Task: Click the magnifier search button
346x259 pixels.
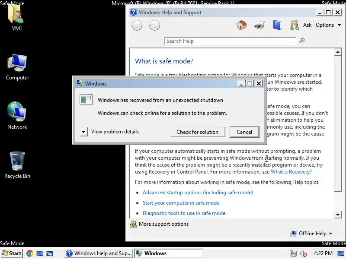Action: 302,40
